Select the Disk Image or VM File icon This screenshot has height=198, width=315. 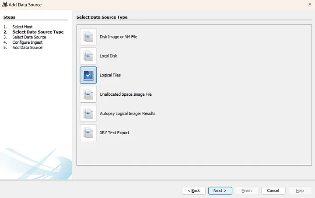[x=88, y=37]
